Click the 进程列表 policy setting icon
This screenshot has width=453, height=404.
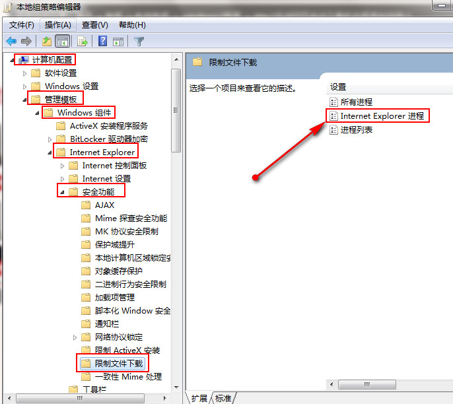[x=333, y=130]
